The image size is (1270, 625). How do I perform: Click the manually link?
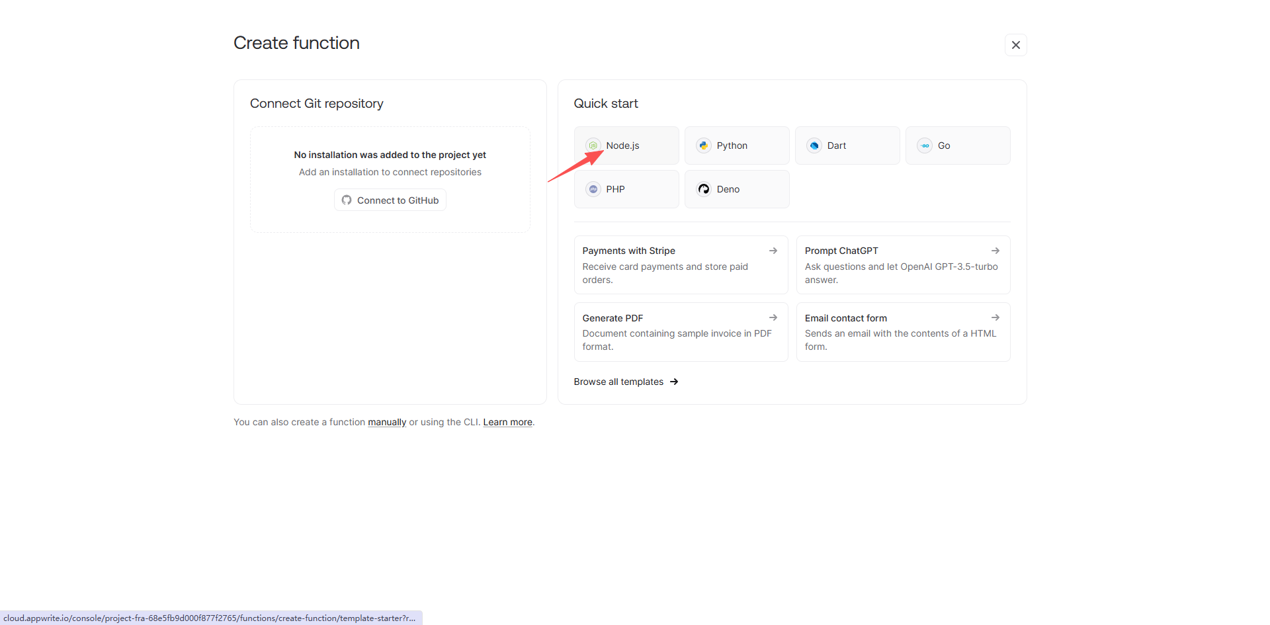pos(387,422)
